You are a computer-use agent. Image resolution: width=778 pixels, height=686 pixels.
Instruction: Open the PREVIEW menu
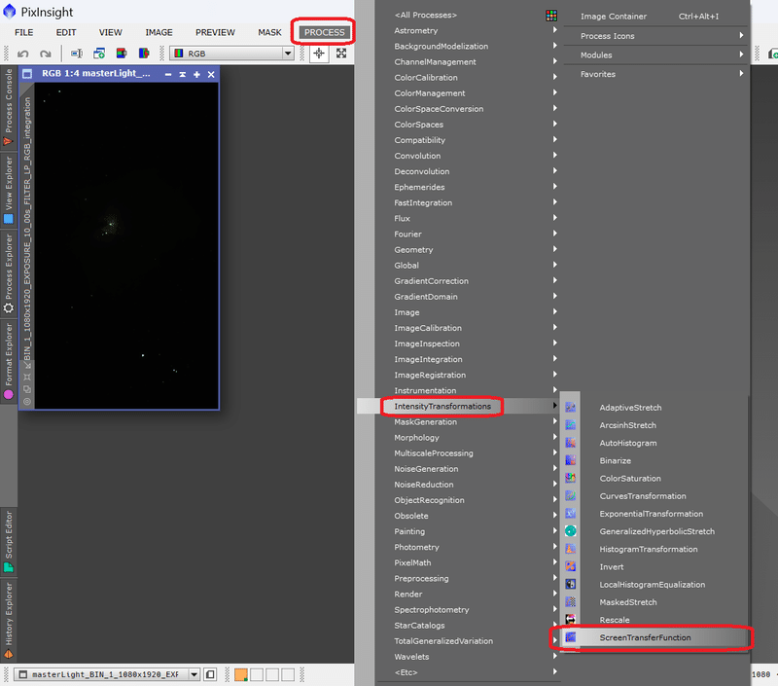215,32
